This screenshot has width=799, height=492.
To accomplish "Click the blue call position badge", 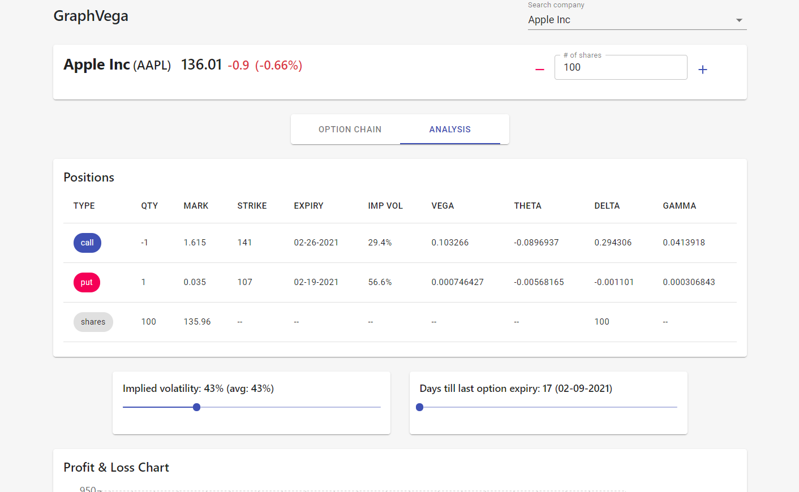I will pyautogui.click(x=87, y=243).
